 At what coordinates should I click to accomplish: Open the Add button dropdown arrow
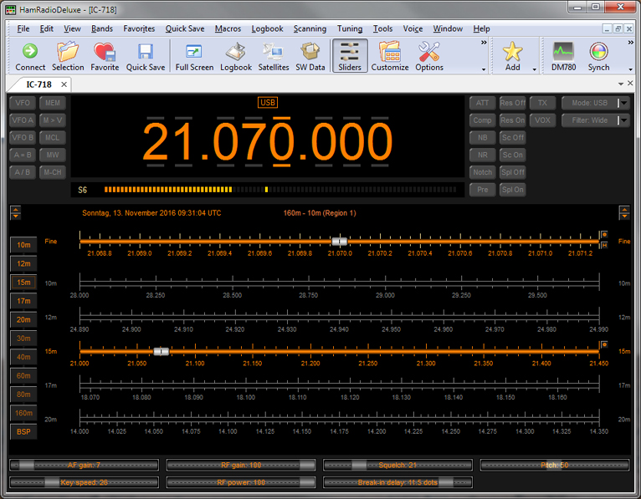point(534,69)
